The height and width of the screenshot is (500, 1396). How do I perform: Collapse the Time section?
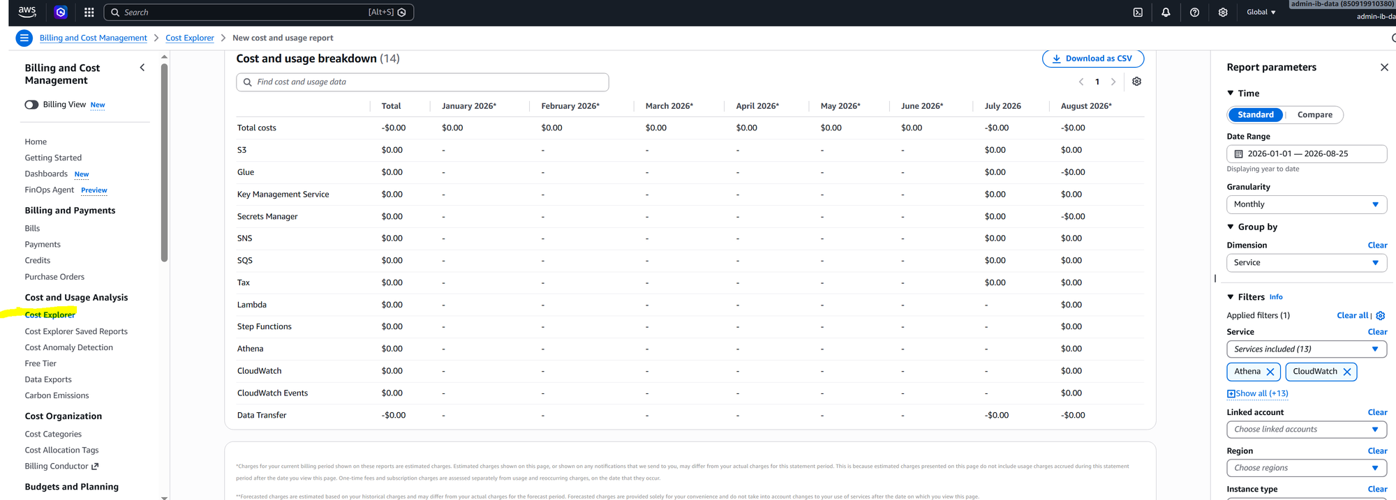point(1231,93)
